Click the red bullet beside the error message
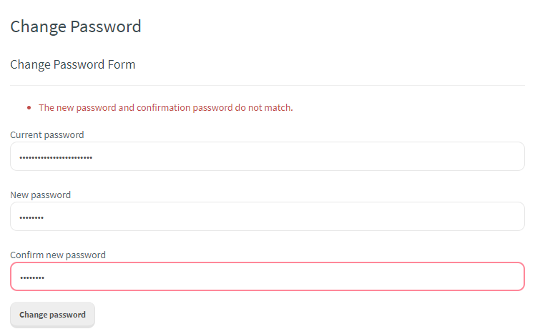This screenshot has height=334, width=535. coord(29,109)
